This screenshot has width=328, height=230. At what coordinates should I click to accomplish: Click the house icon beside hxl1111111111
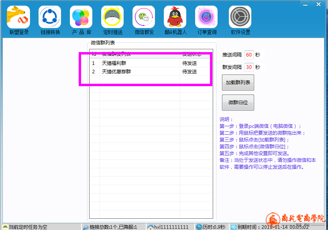[151, 227]
